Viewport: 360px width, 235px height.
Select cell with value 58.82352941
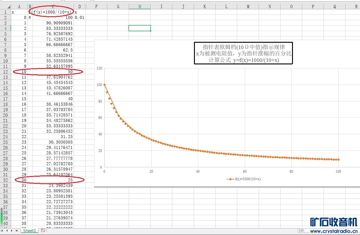[53, 55]
